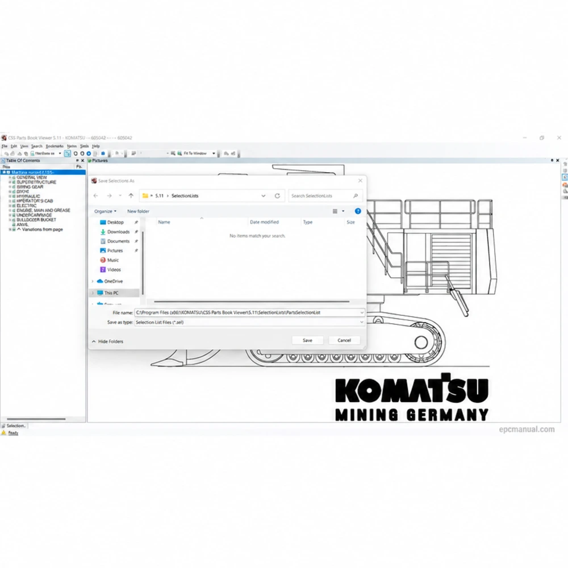The image size is (568, 568).
Task: Select Videos in the navigation pane
Action: coord(114,269)
